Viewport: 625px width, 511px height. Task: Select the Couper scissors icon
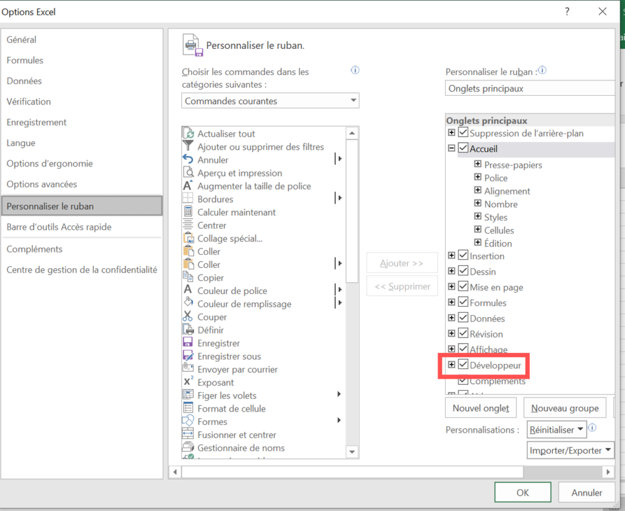(188, 317)
